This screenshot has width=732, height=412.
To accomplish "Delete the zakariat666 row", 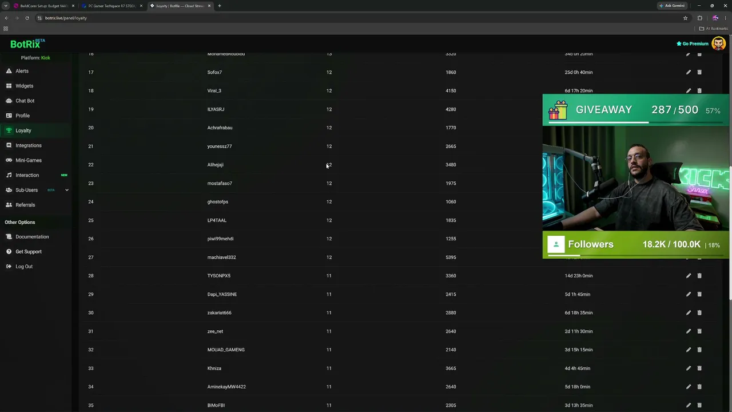I will pos(699,312).
